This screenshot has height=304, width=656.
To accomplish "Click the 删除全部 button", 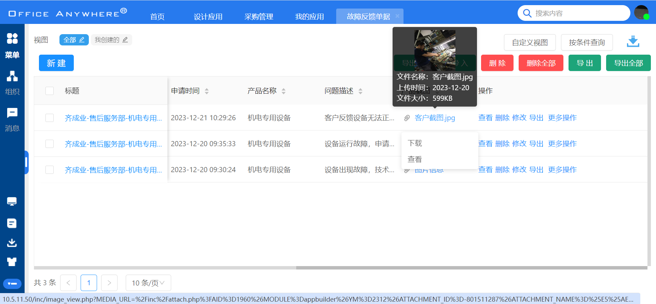I will coord(541,63).
